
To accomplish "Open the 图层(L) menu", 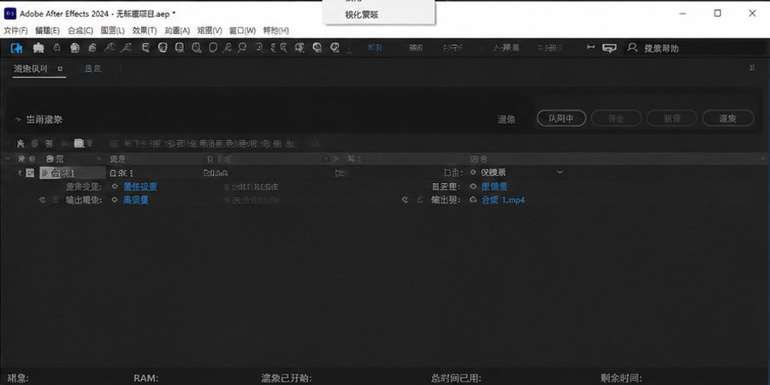I will 112,31.
